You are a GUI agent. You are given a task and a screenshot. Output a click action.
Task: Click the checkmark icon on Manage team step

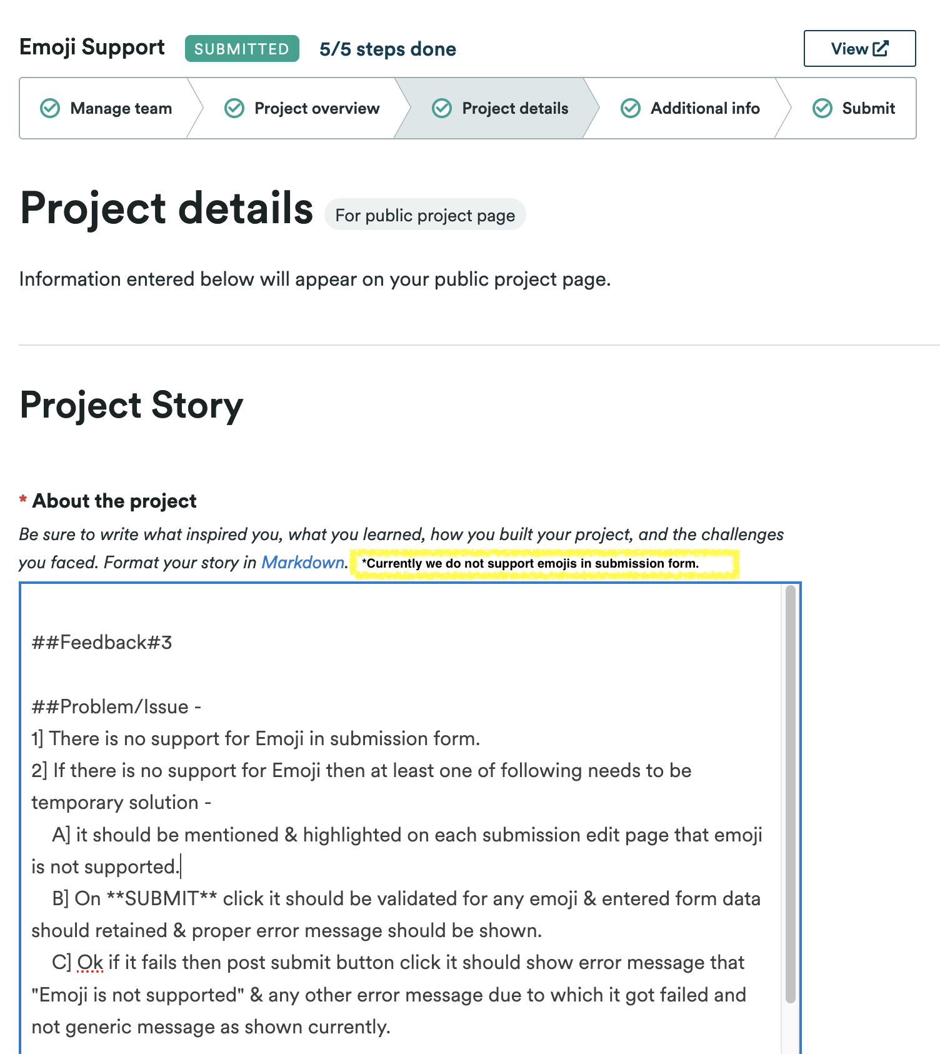tap(51, 108)
